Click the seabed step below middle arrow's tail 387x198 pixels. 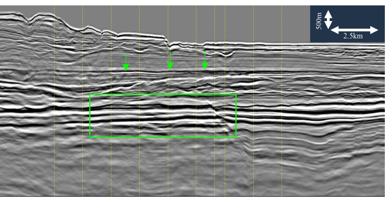[167, 42]
